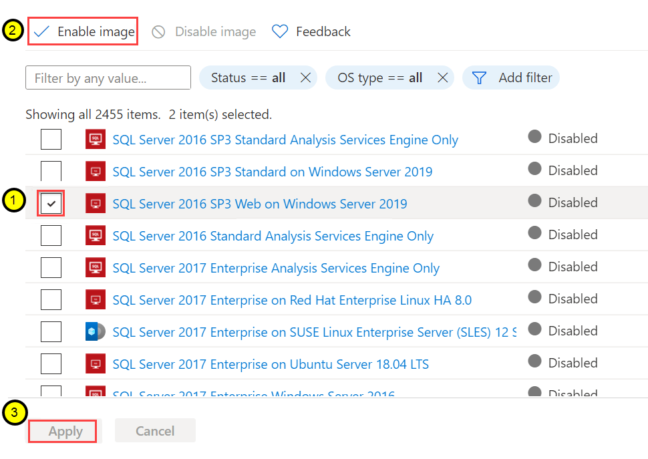Viewport: 648px width, 459px height.
Task: Click icon of SQL Server 2017 Enterprise on Ubuntu row
Action: pyautogui.click(x=96, y=363)
